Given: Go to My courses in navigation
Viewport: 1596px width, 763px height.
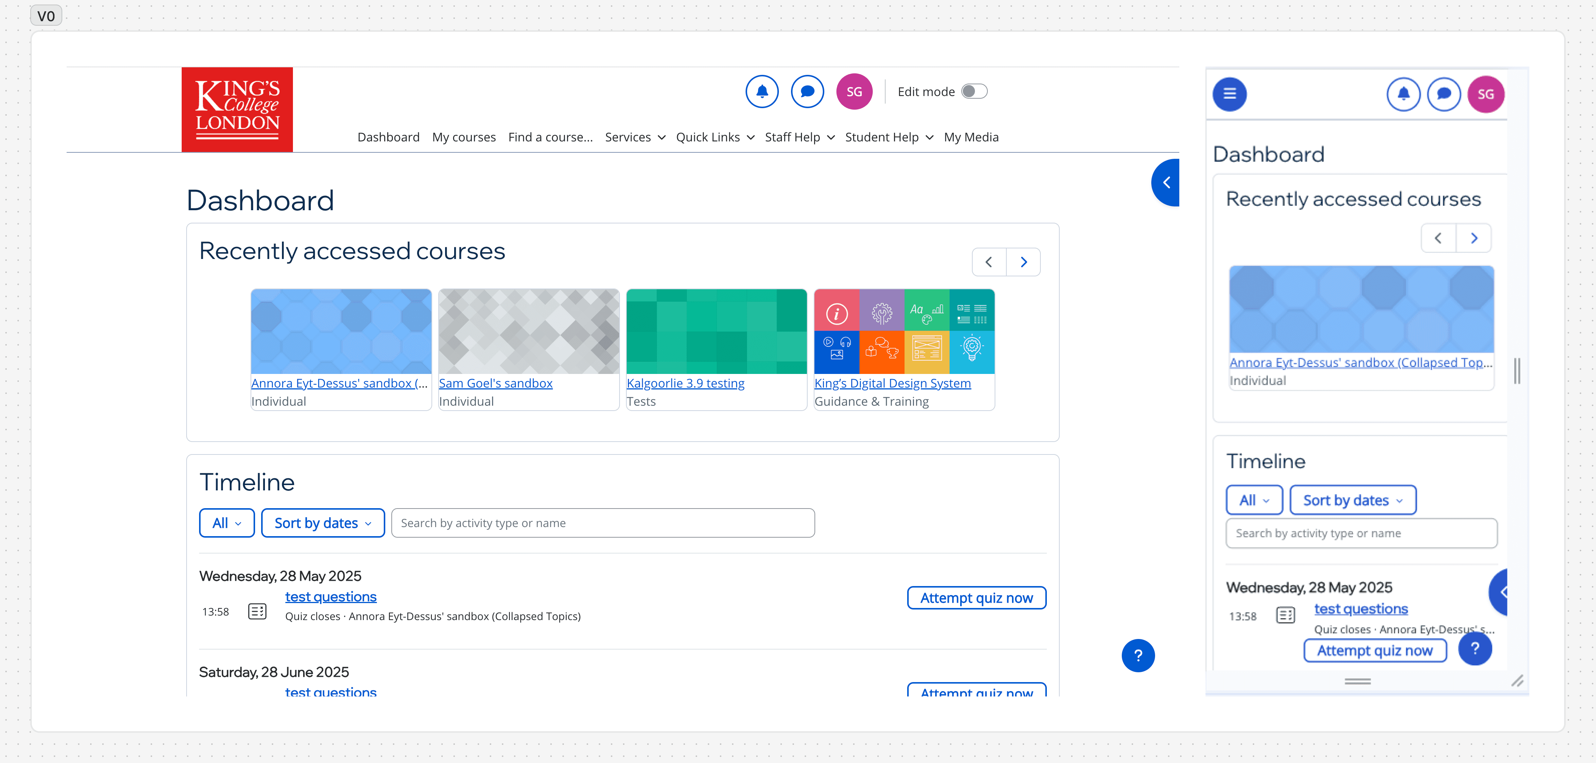Looking at the screenshot, I should 464,137.
